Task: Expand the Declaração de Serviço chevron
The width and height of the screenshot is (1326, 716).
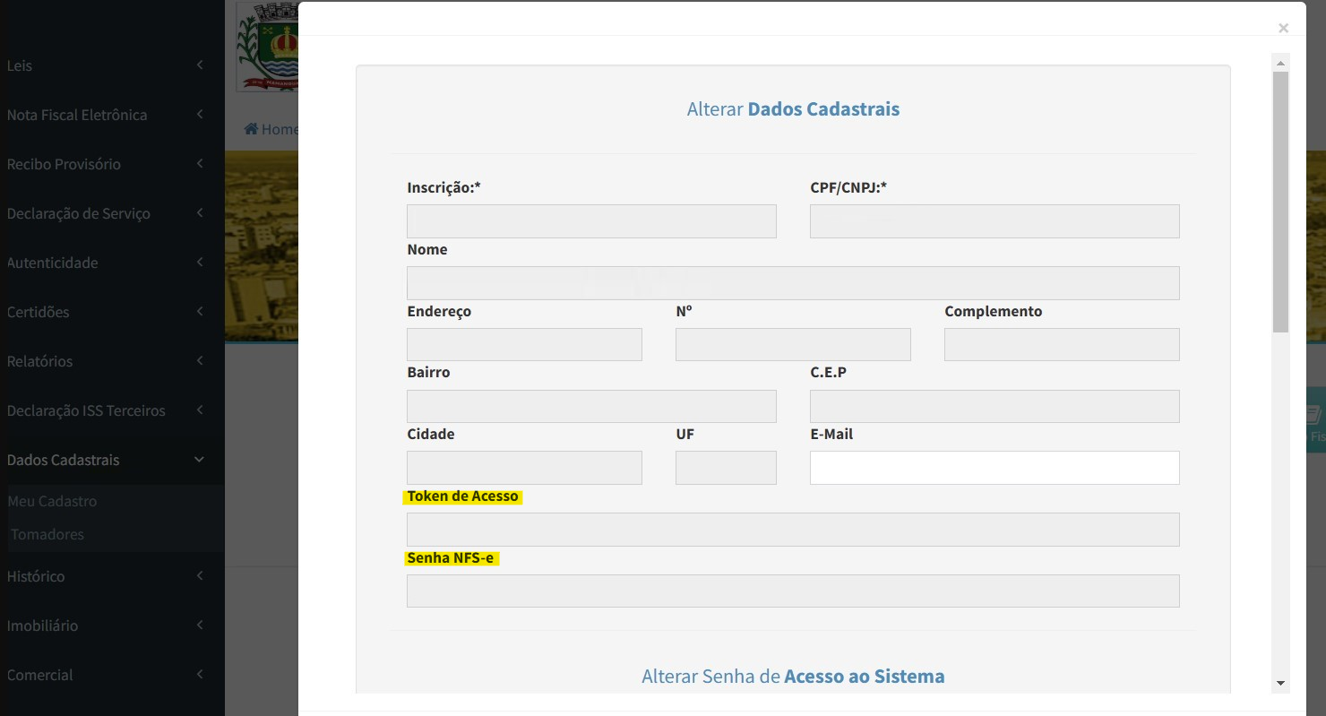Action: (200, 213)
